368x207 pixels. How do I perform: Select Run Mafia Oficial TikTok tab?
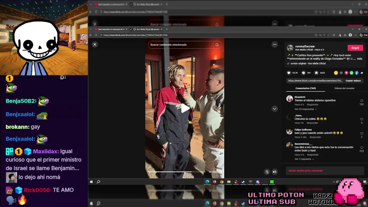point(146,29)
